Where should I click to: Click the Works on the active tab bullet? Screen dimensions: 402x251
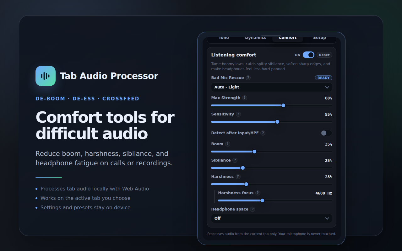[85, 198]
